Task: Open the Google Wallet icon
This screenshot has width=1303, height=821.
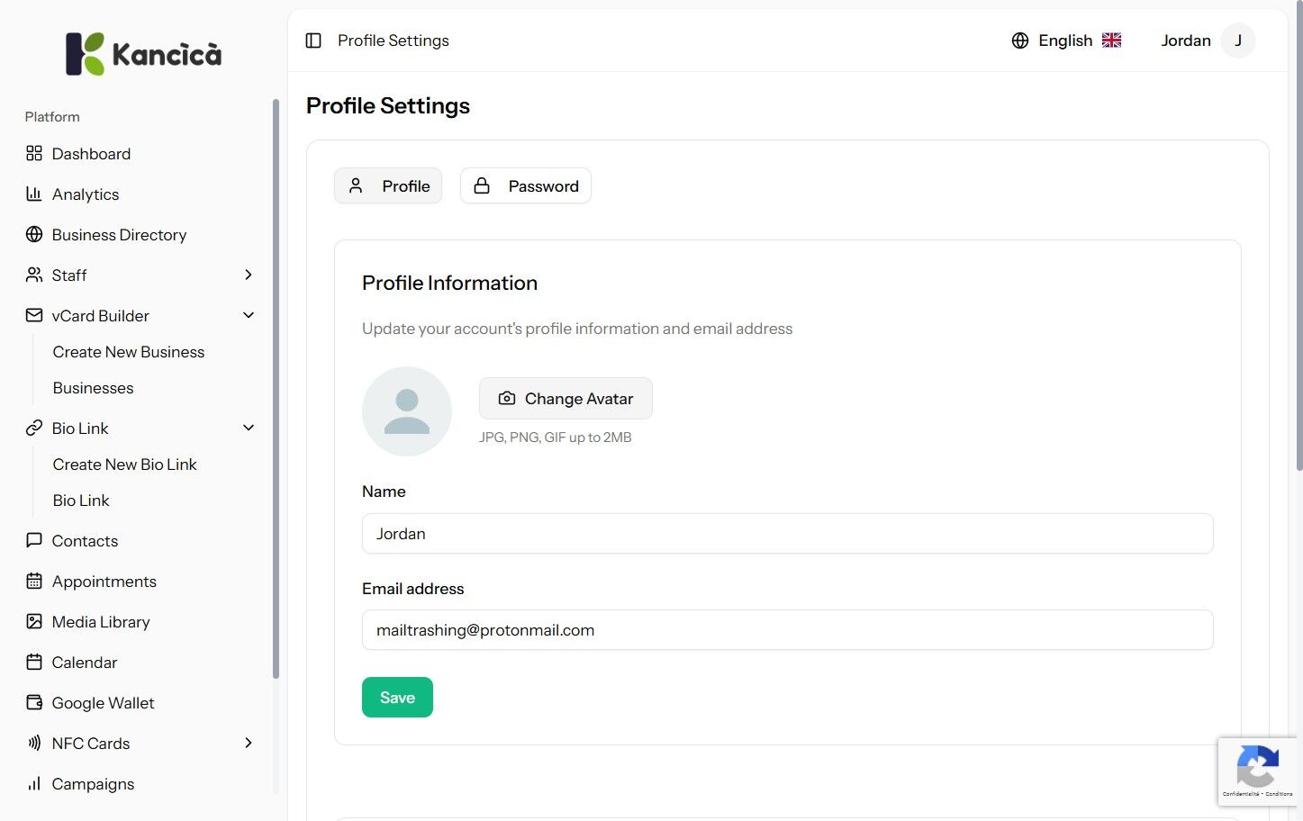Action: coord(34,703)
